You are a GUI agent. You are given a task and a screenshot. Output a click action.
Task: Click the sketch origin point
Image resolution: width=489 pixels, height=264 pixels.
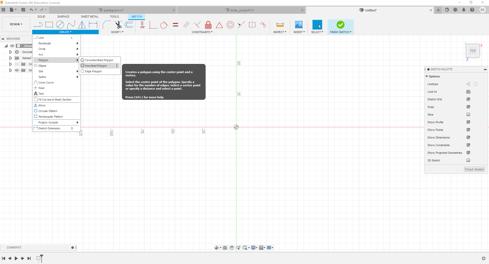[x=236, y=127]
